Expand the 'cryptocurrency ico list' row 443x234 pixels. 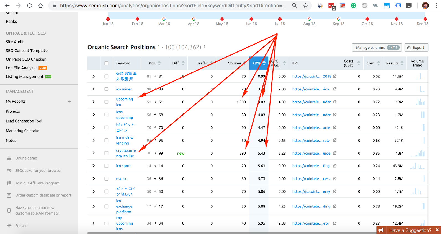point(94,153)
